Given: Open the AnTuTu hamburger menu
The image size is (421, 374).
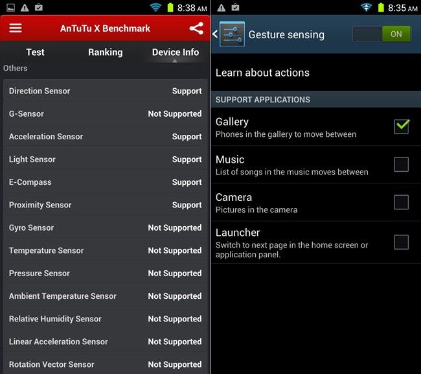Looking at the screenshot, I should pyautogui.click(x=16, y=28).
